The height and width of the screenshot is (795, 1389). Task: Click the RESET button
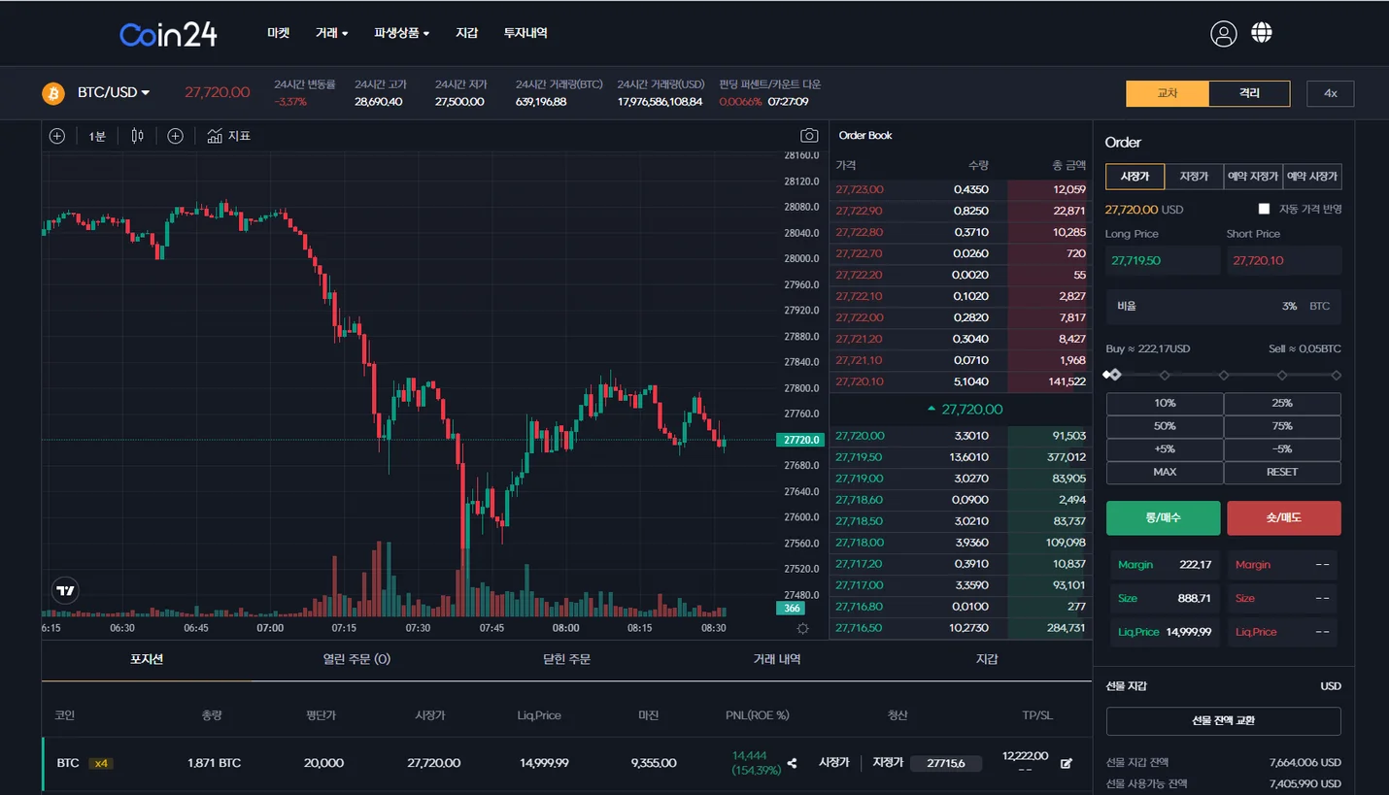tap(1282, 472)
